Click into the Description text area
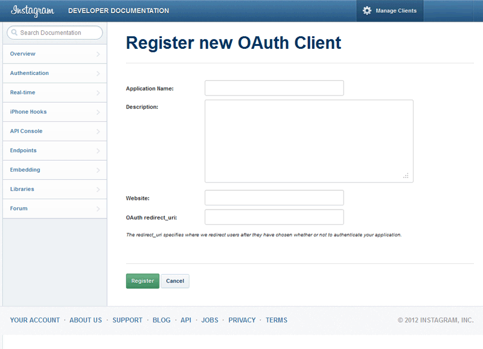The height and width of the screenshot is (349, 483). (309, 141)
